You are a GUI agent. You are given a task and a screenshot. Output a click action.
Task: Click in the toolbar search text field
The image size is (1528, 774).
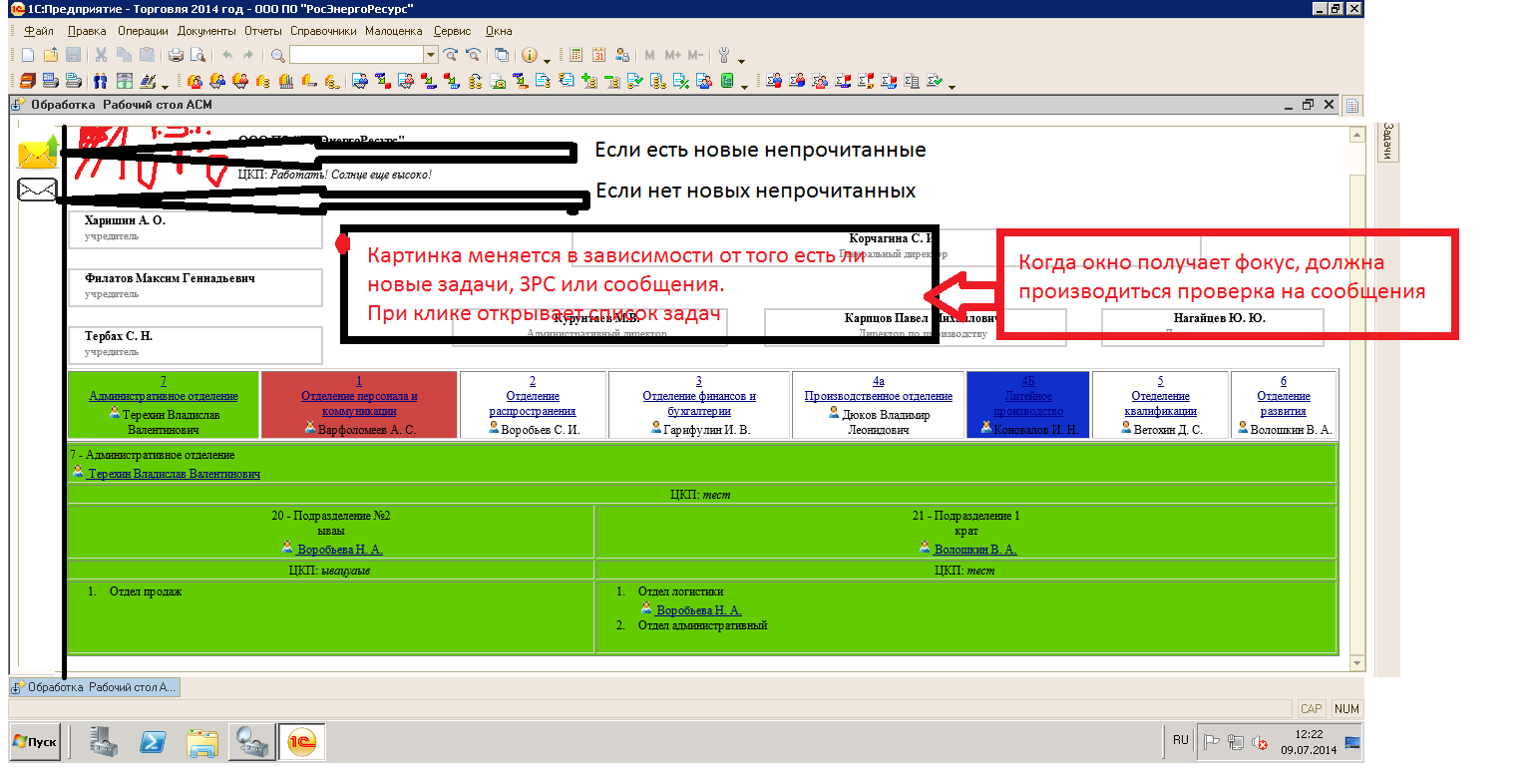click(x=356, y=55)
